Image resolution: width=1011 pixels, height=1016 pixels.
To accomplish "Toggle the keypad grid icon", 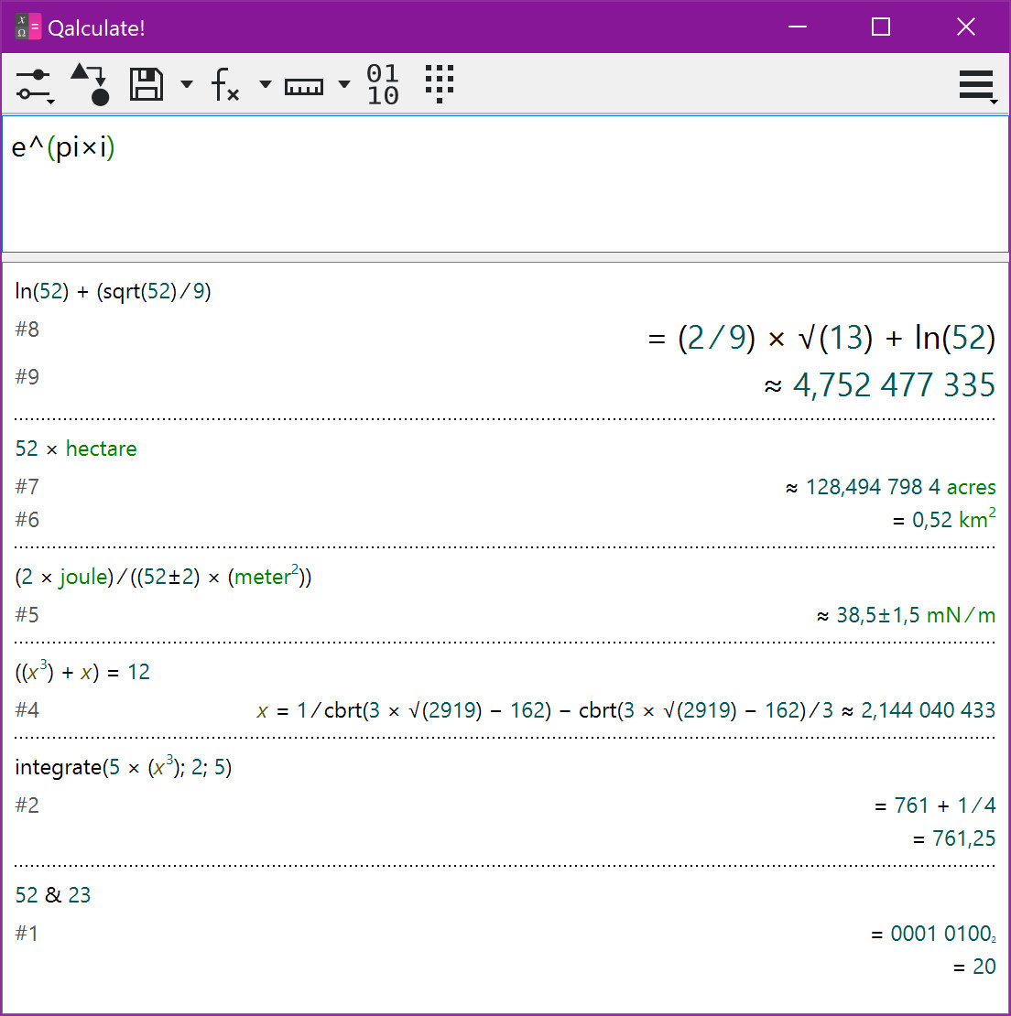I will (x=440, y=84).
